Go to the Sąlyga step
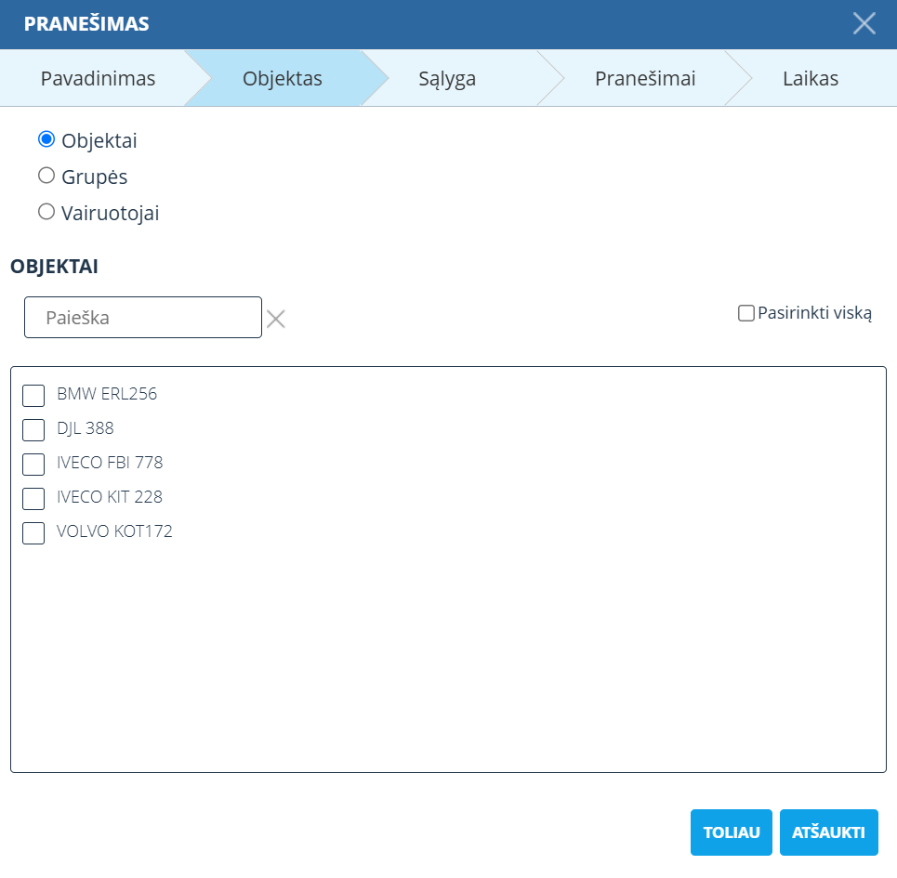The image size is (897, 878). point(446,79)
